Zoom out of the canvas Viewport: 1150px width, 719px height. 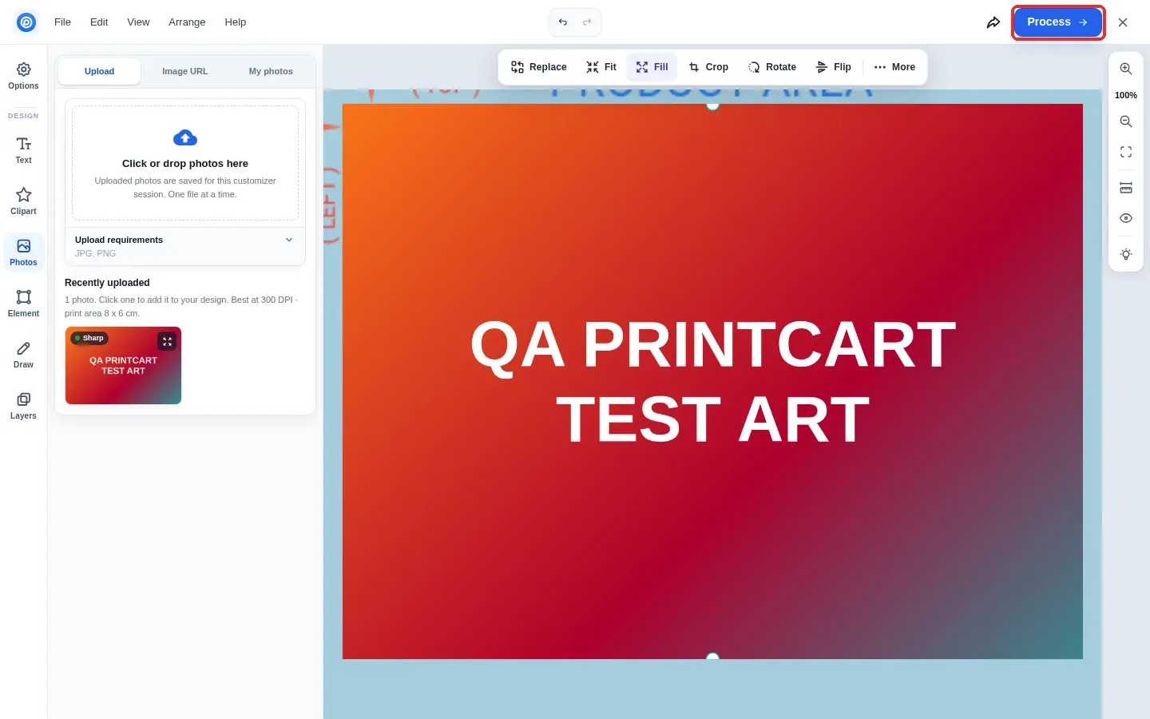point(1126,121)
